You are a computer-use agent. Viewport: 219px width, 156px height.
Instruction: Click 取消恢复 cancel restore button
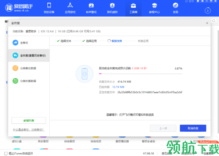pyautogui.click(x=193, y=128)
